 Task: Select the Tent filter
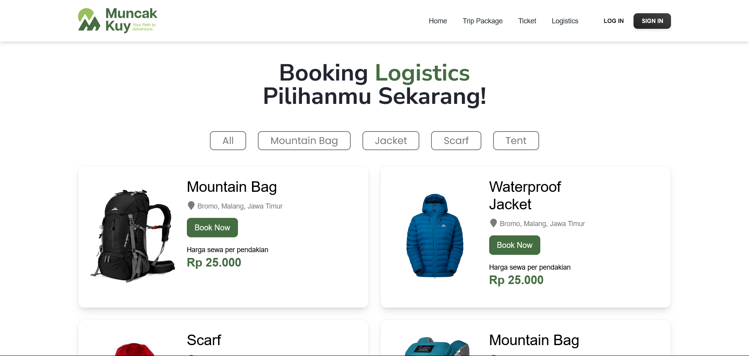[x=516, y=140]
